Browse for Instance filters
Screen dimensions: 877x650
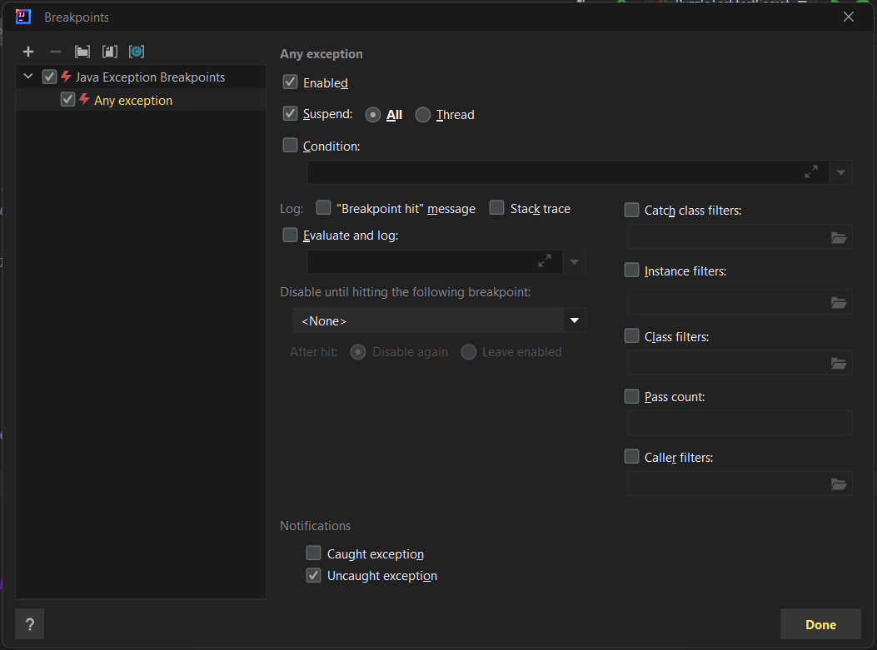click(838, 302)
